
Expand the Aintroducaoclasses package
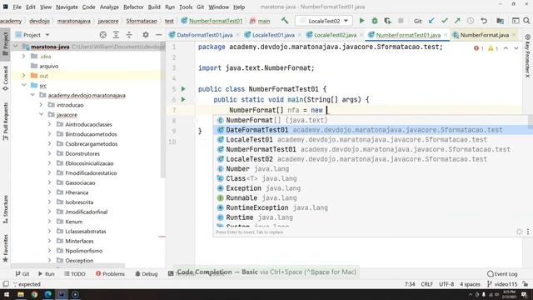point(50,124)
